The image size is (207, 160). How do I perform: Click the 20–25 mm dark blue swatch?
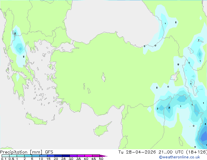coord(58,156)
